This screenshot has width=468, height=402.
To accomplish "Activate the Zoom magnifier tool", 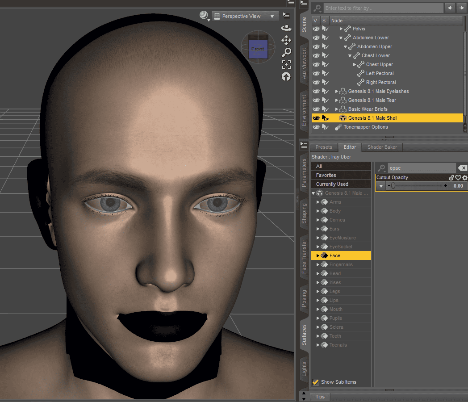I will (x=286, y=52).
